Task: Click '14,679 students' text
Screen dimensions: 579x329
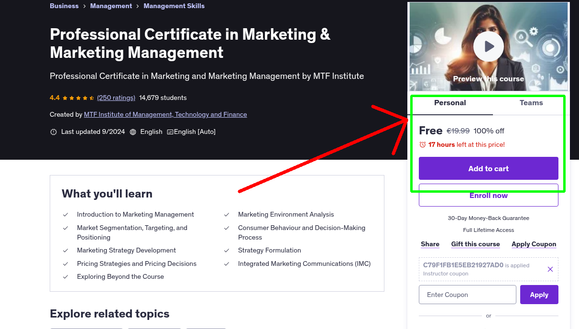Action: pyautogui.click(x=163, y=98)
